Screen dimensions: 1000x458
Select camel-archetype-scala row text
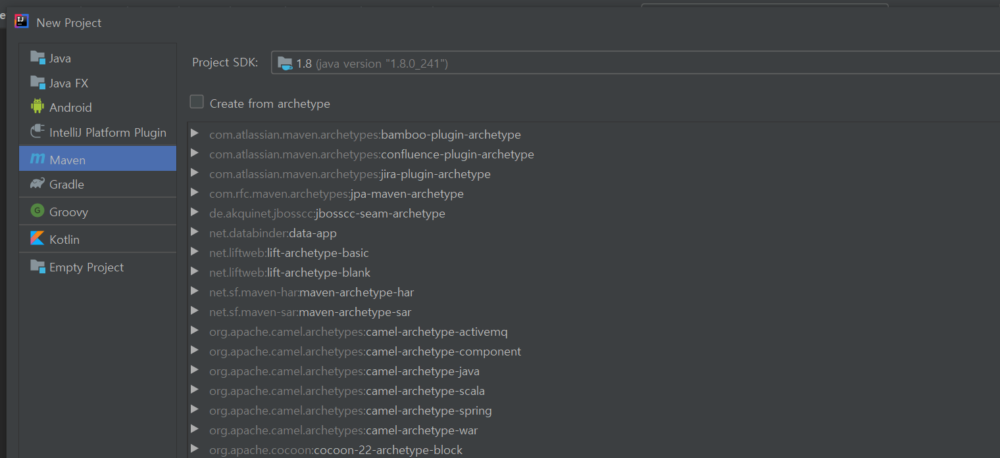(347, 391)
